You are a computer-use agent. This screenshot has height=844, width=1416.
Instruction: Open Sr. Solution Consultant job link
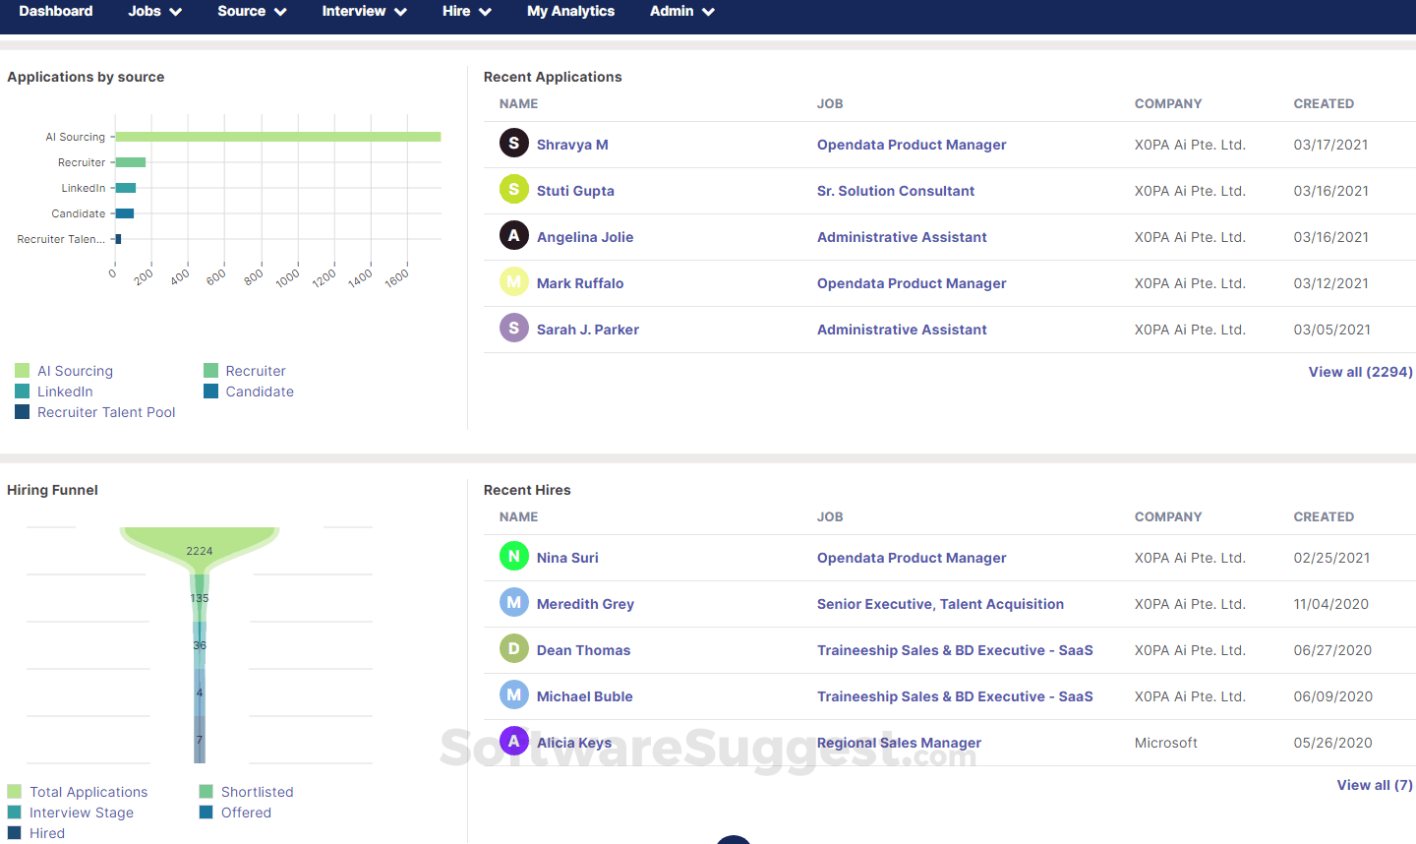tap(896, 191)
